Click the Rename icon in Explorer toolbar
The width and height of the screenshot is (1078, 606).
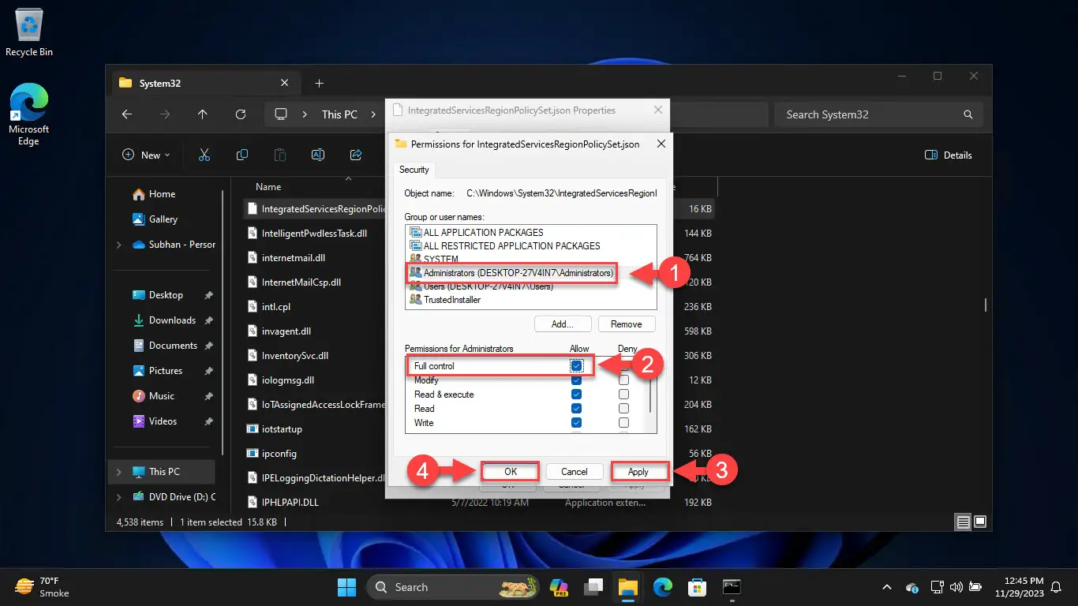(x=318, y=155)
